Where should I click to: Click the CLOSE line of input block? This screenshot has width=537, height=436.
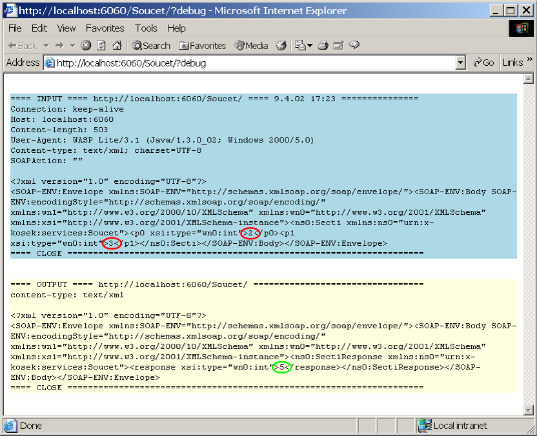click(217, 253)
